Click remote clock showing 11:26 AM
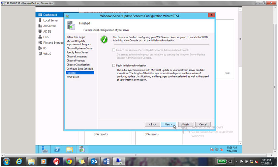Image resolution: width=278 pixels, height=167 pixels. coord(231,150)
